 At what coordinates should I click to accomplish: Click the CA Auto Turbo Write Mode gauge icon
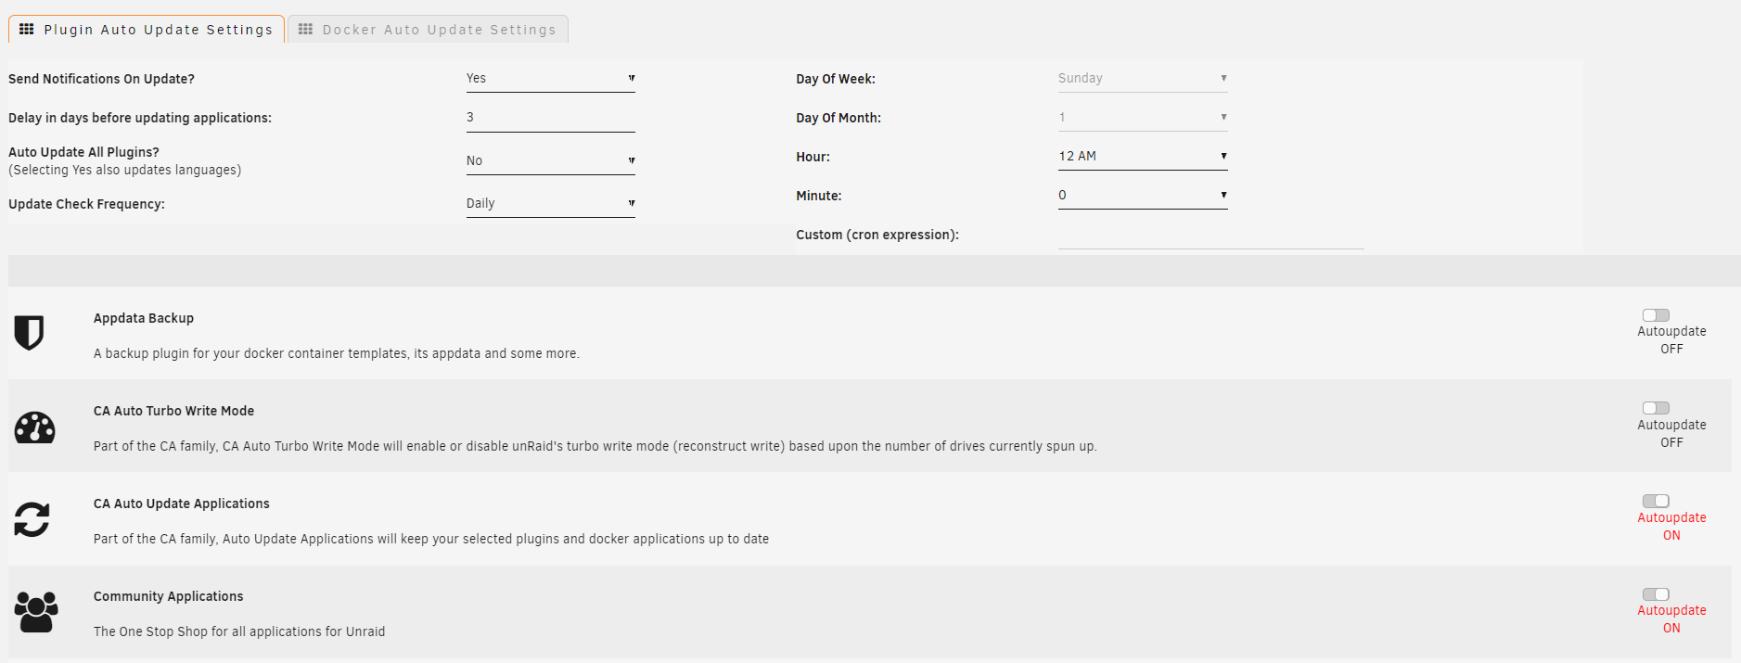[35, 427]
